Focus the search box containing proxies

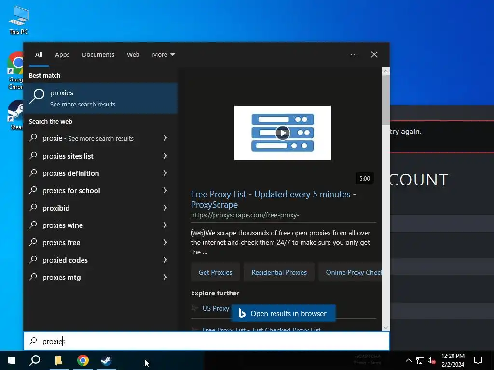[x=206, y=341]
